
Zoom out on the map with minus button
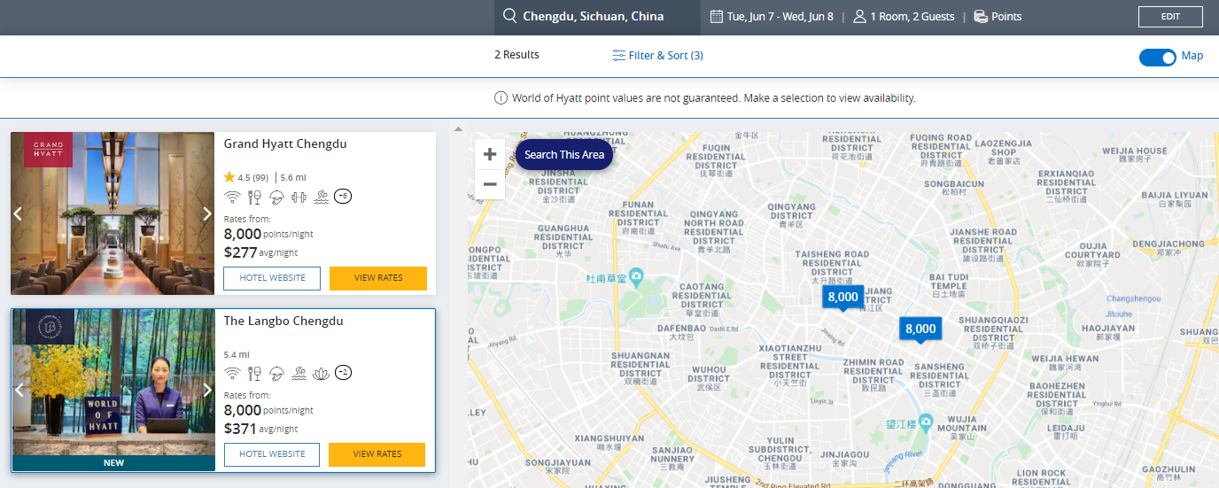tap(490, 184)
